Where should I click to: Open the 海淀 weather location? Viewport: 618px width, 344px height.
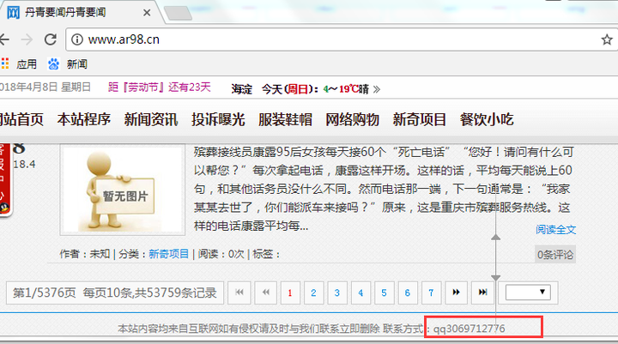pos(241,89)
